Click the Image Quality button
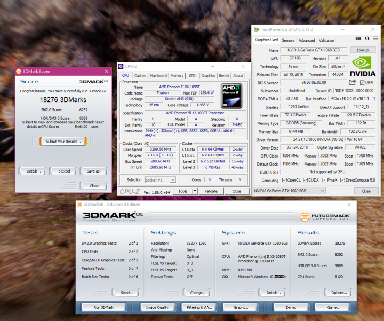Image resolution: width=384 pixels, height=321 pixels. click(x=159, y=307)
